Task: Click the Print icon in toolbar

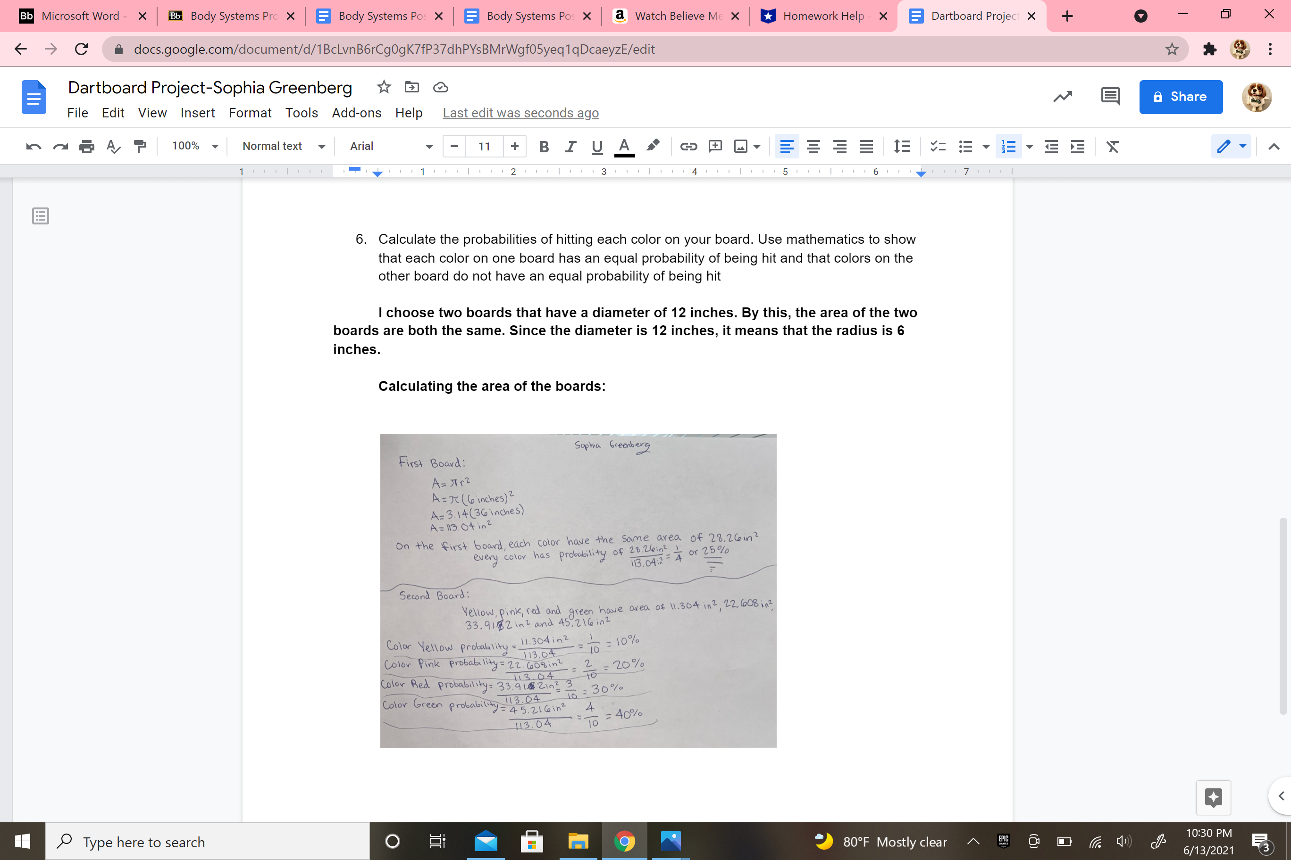Action: point(87,147)
